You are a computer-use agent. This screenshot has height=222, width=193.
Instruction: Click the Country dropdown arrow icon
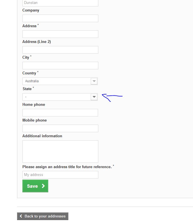click(x=94, y=81)
